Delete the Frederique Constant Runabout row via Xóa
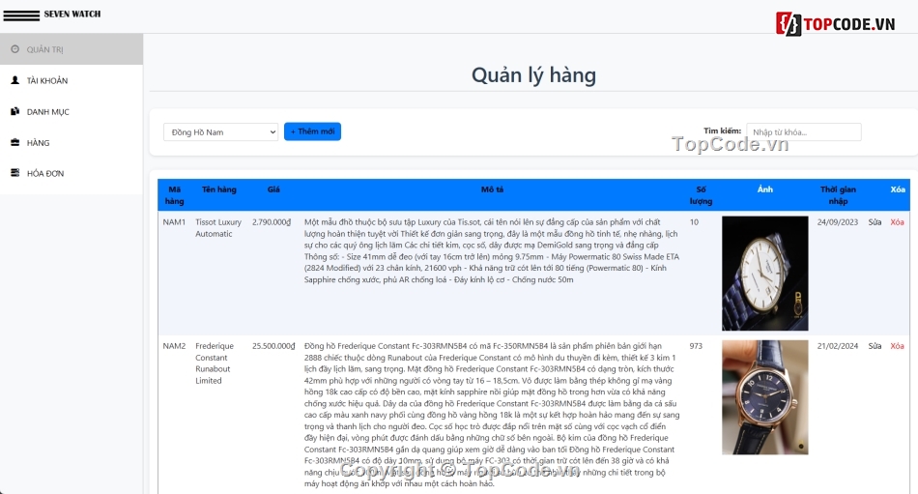This screenshot has width=918, height=494. 897,346
